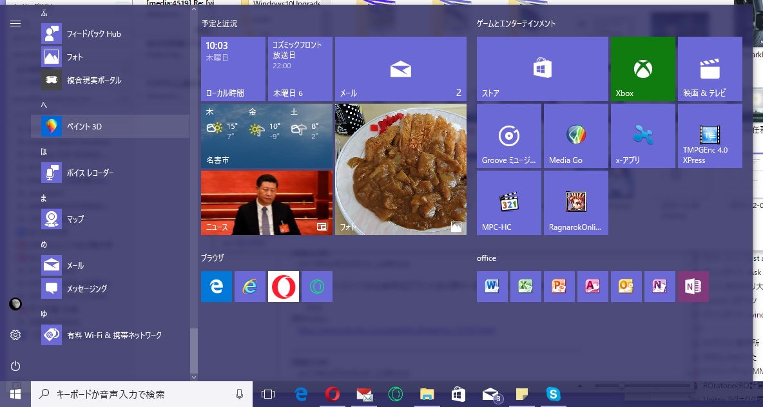This screenshot has height=407, width=763.
Task: Launch the Media Go tile
Action: pyautogui.click(x=576, y=136)
